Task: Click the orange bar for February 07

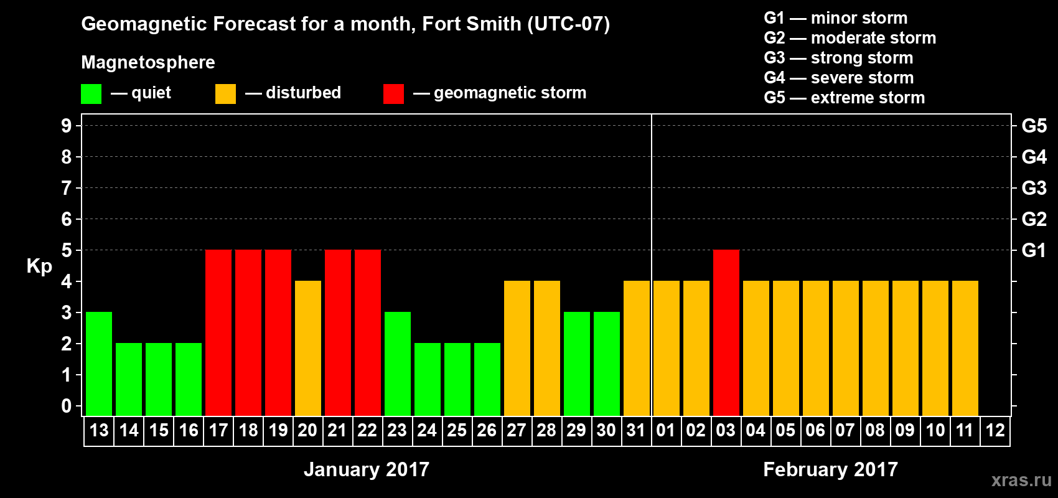Action: (846, 348)
